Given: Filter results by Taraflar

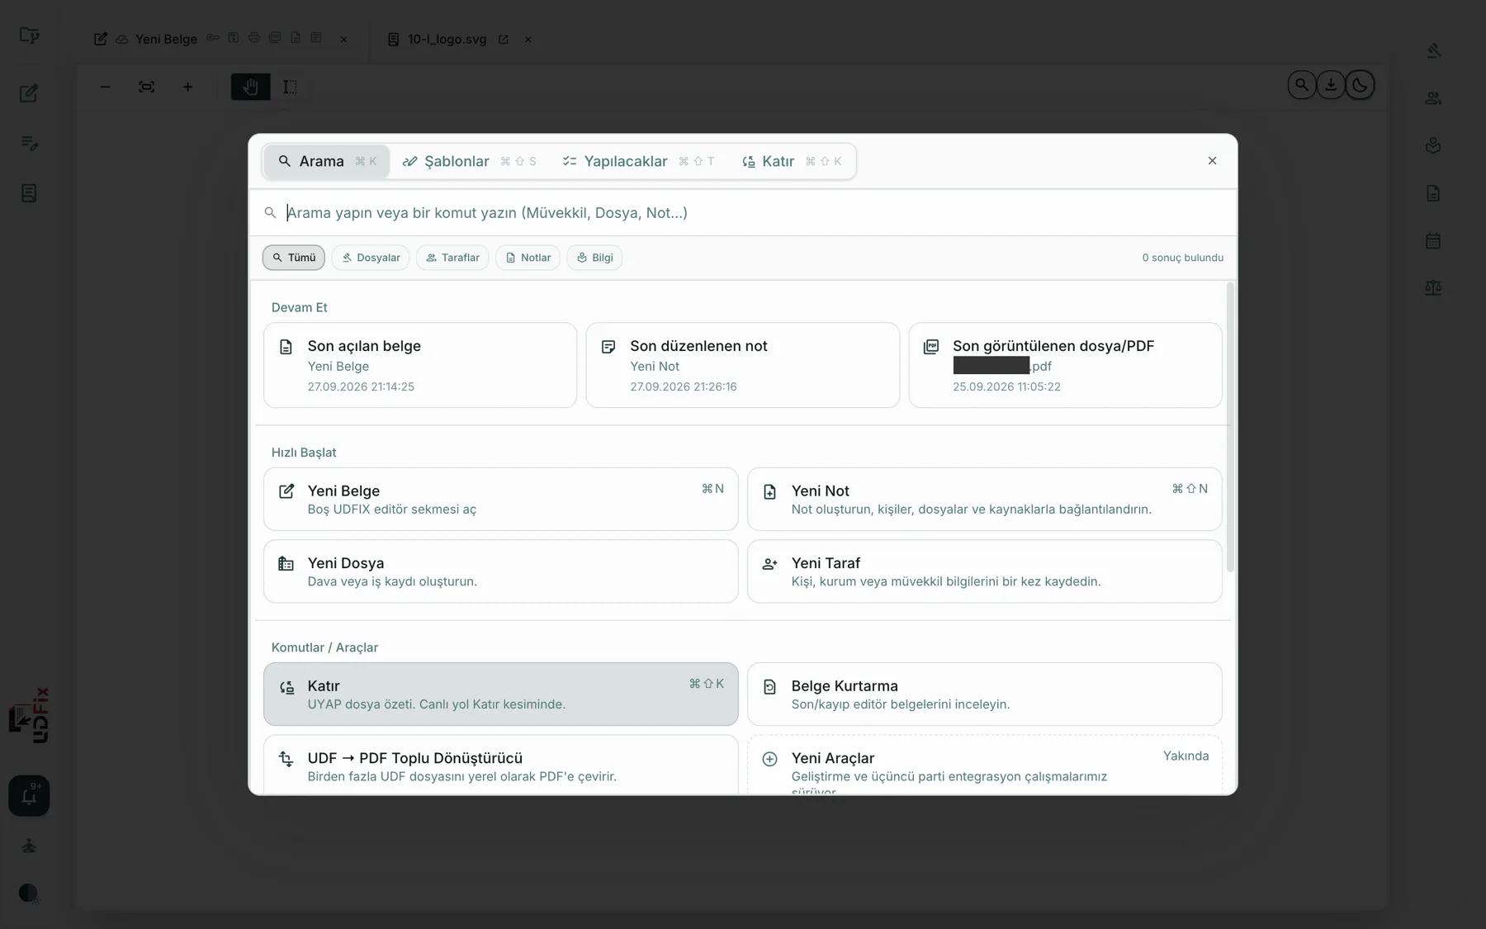Looking at the screenshot, I should click(452, 258).
